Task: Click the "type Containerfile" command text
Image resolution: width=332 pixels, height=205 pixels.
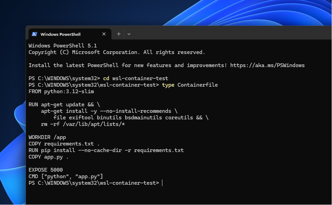Action: [x=190, y=85]
